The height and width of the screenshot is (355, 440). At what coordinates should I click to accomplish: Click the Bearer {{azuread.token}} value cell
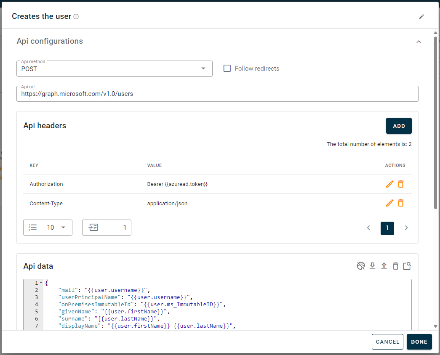pos(177,184)
